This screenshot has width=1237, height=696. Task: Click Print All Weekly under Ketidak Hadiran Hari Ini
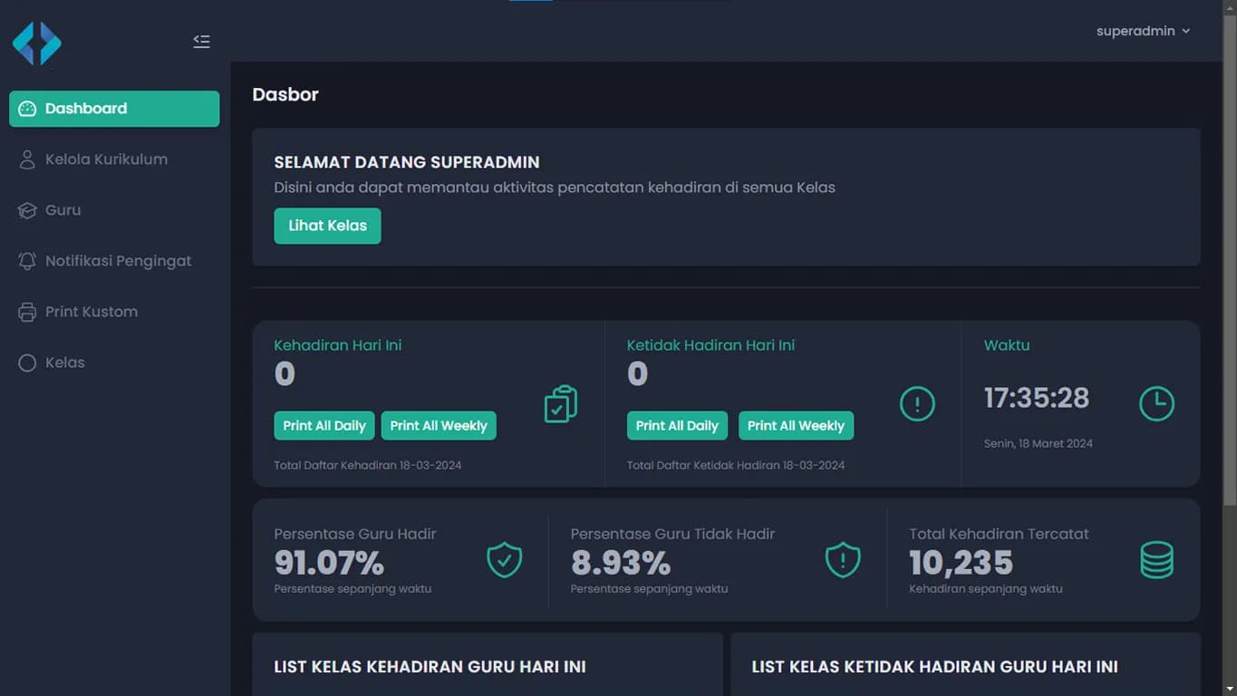pyautogui.click(x=796, y=426)
